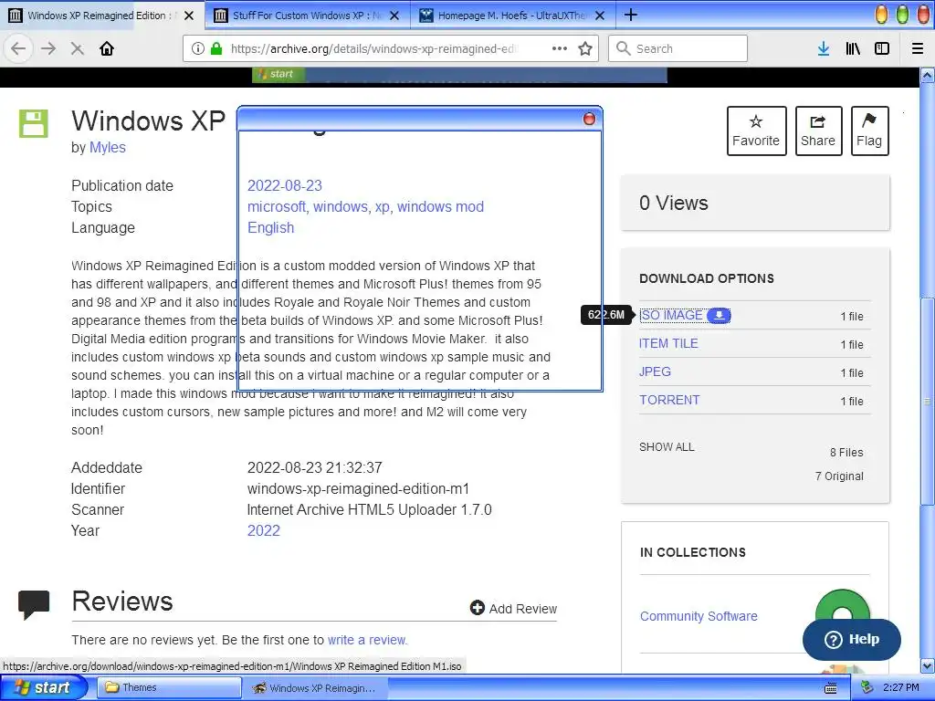Open uploader Myles profile link

pos(108,147)
